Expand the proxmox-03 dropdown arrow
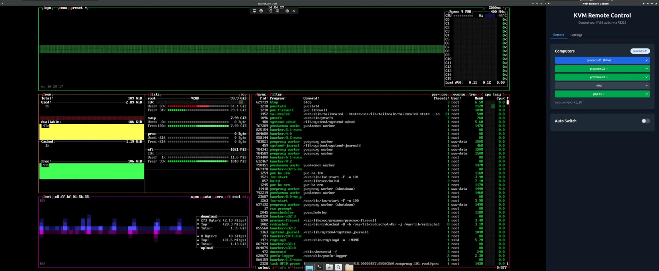Image resolution: width=659 pixels, height=271 pixels. (x=646, y=77)
